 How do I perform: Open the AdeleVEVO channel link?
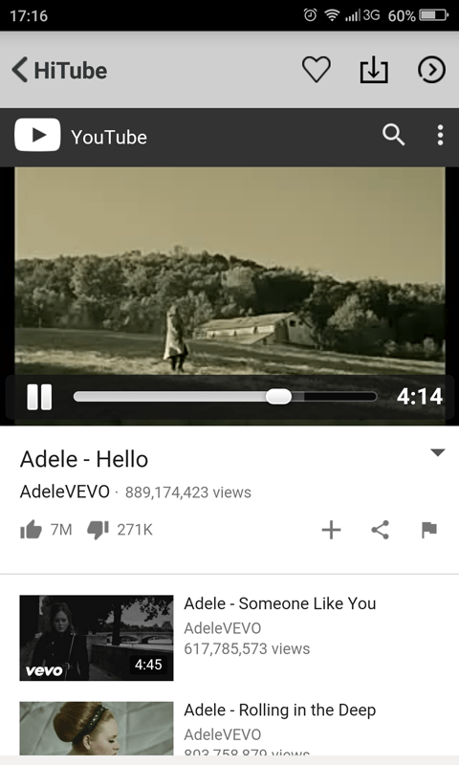pos(65,492)
